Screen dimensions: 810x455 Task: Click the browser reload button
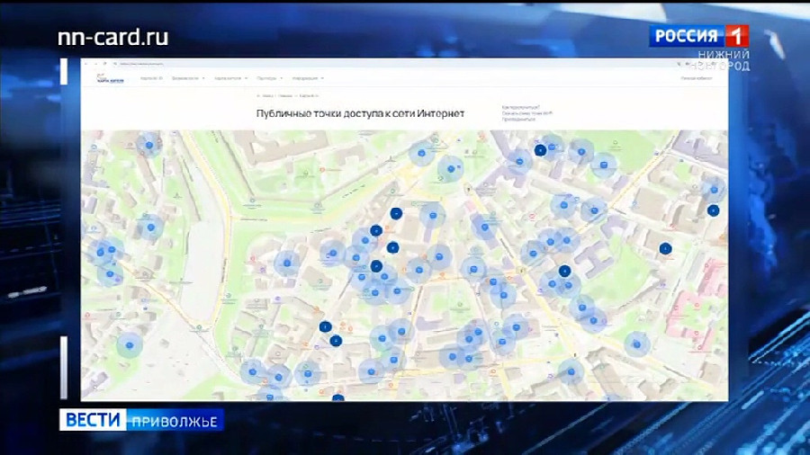(103, 64)
